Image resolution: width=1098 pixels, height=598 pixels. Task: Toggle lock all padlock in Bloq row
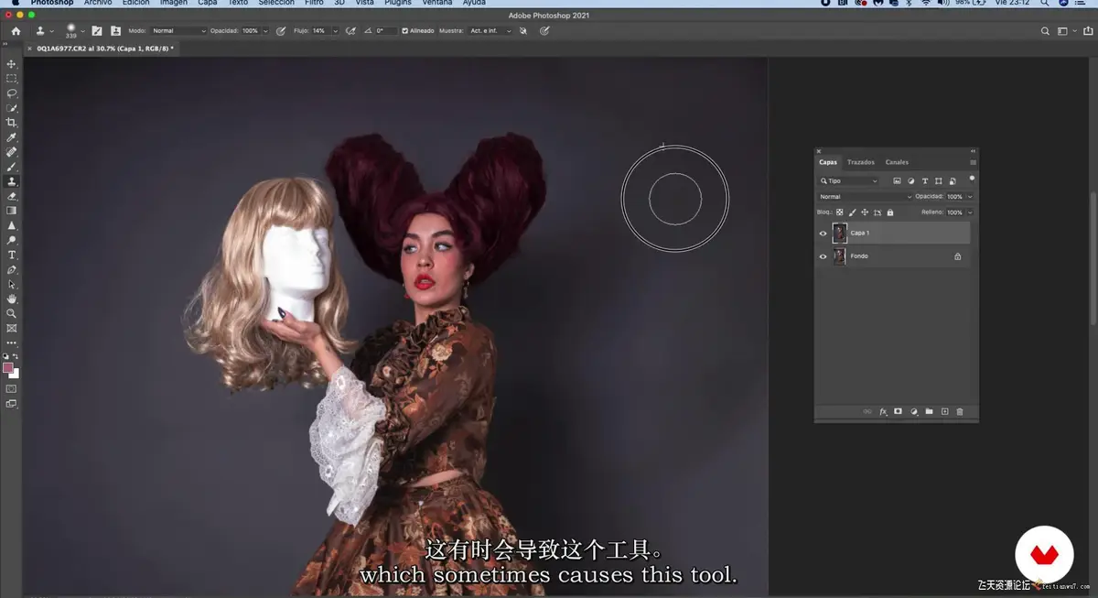point(890,212)
